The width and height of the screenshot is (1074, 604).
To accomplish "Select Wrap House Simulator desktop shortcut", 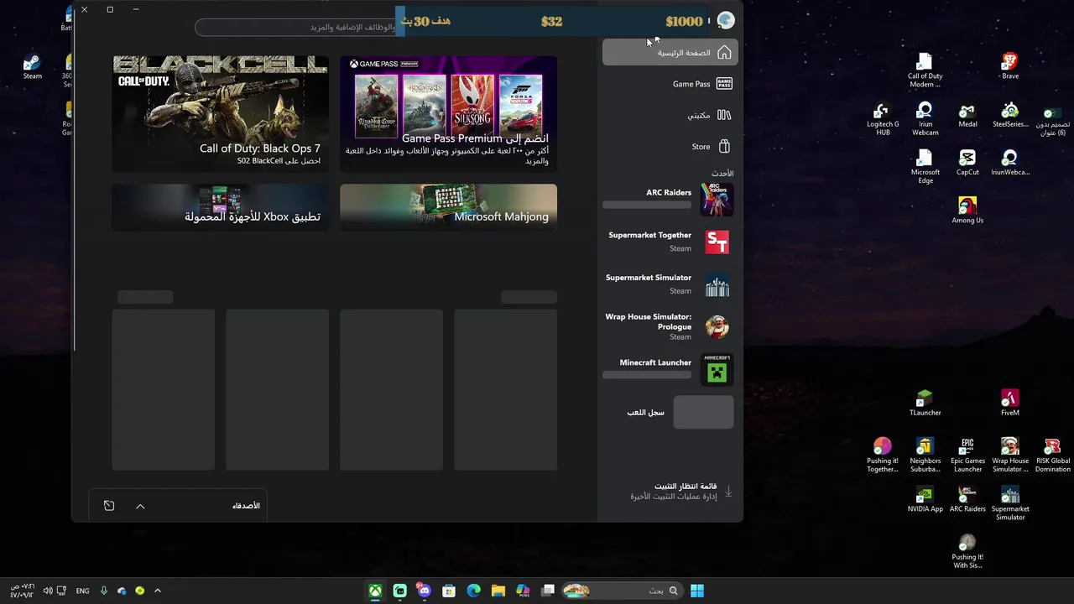I will click(x=1010, y=455).
